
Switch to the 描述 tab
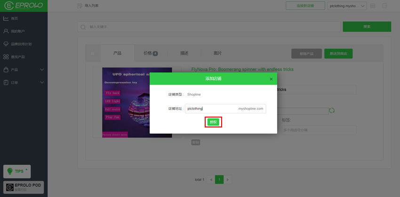click(x=184, y=53)
